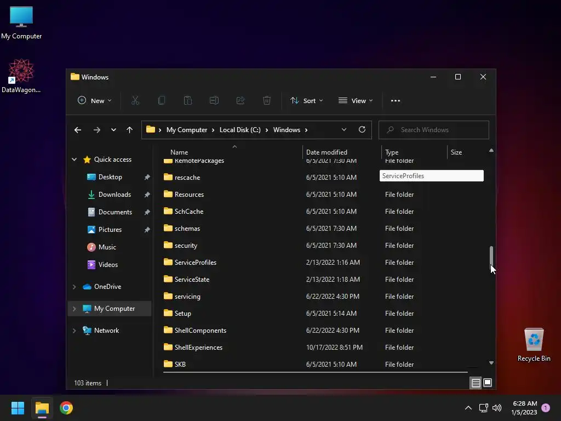Viewport: 561px width, 421px height.
Task: Select the DataWagon desktop shortcut
Action: (x=21, y=76)
